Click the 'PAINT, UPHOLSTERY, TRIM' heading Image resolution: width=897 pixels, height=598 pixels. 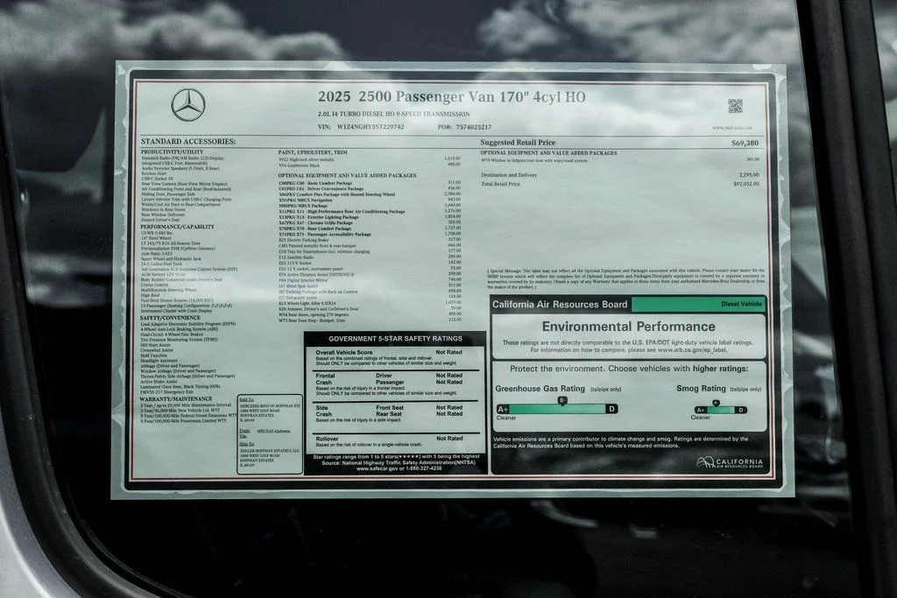pos(313,152)
